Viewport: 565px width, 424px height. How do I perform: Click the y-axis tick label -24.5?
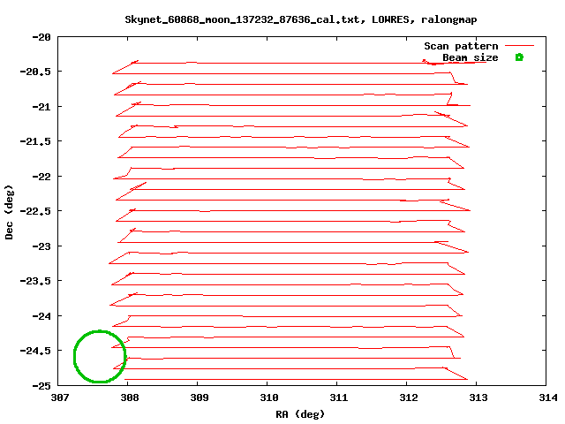tap(35, 351)
